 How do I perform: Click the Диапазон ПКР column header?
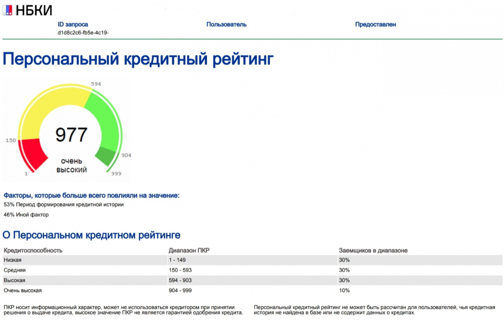(189, 250)
